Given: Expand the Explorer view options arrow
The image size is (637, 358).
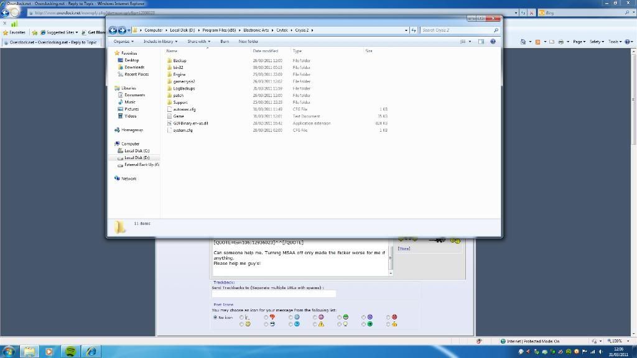Looking at the screenshot, I should [x=470, y=42].
